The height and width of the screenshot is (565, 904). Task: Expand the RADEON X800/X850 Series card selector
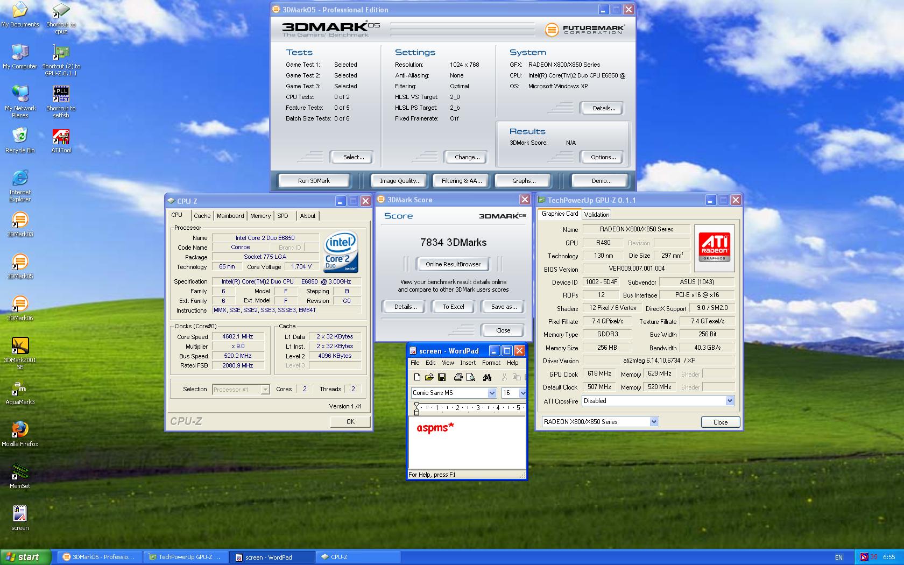tap(654, 422)
